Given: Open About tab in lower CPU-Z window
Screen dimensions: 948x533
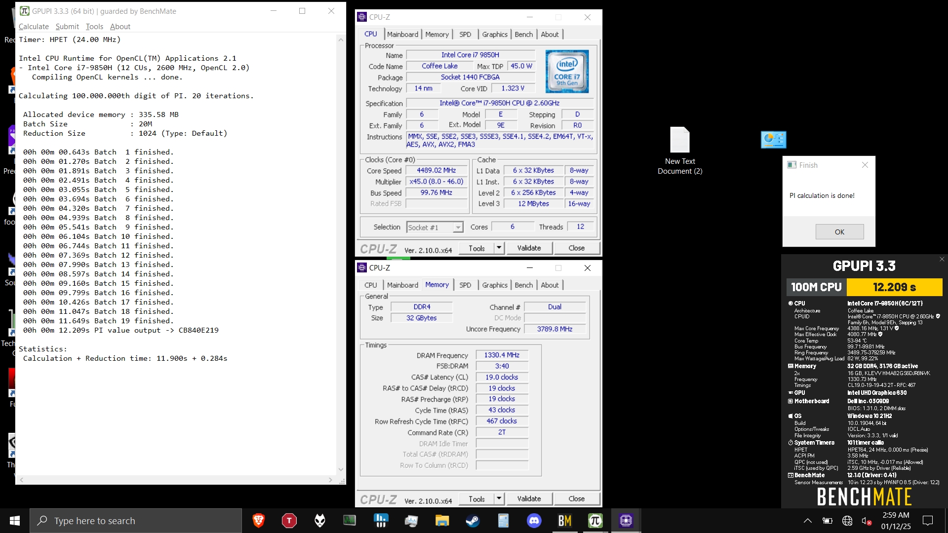Looking at the screenshot, I should click(550, 285).
